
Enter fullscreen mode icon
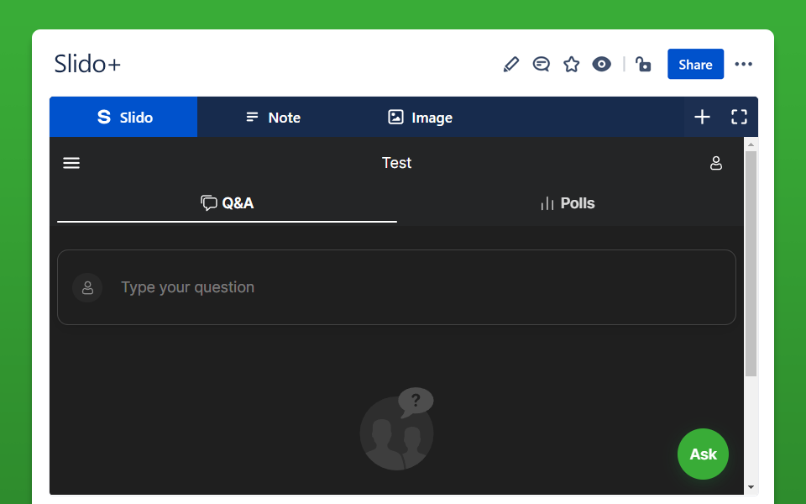click(739, 118)
